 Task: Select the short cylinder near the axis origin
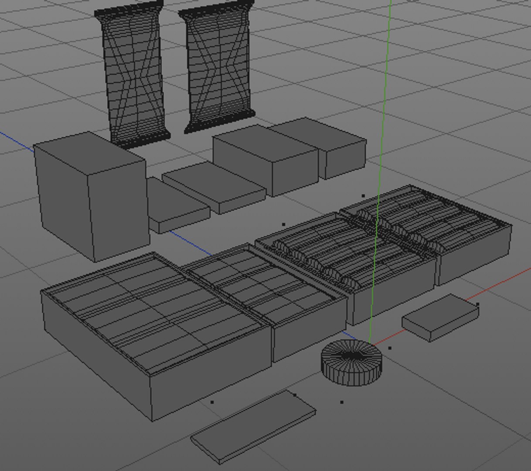click(351, 363)
